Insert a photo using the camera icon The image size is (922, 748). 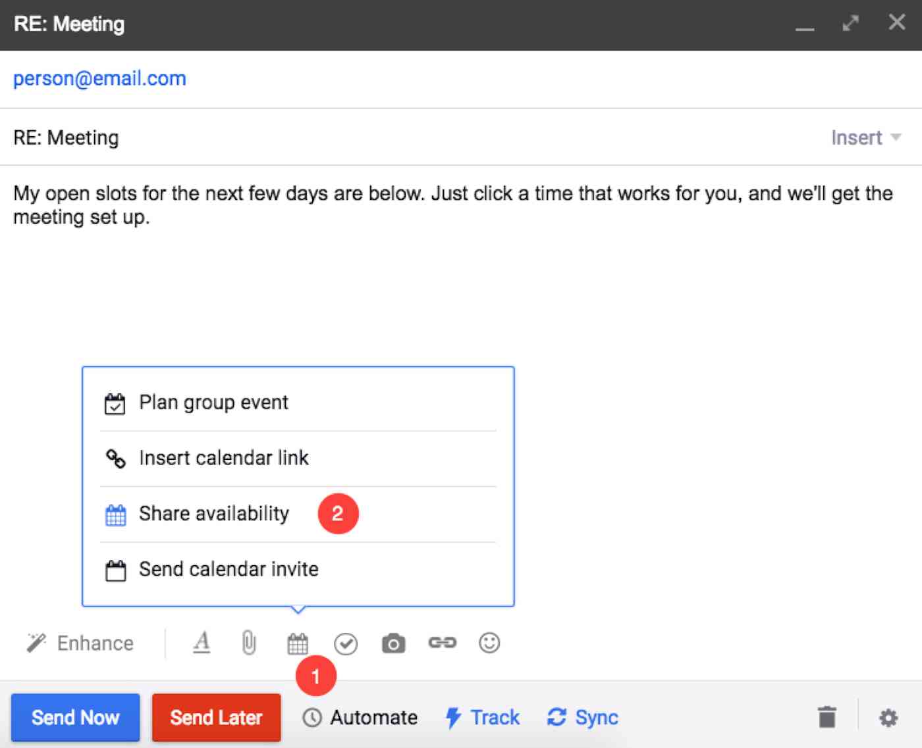click(393, 643)
